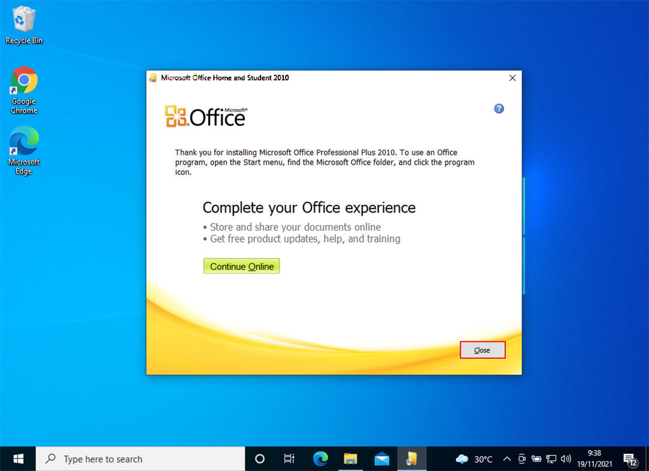Screen dimensions: 649x471
Task: Open the Action Center showing 12 notifications
Action: click(x=630, y=458)
